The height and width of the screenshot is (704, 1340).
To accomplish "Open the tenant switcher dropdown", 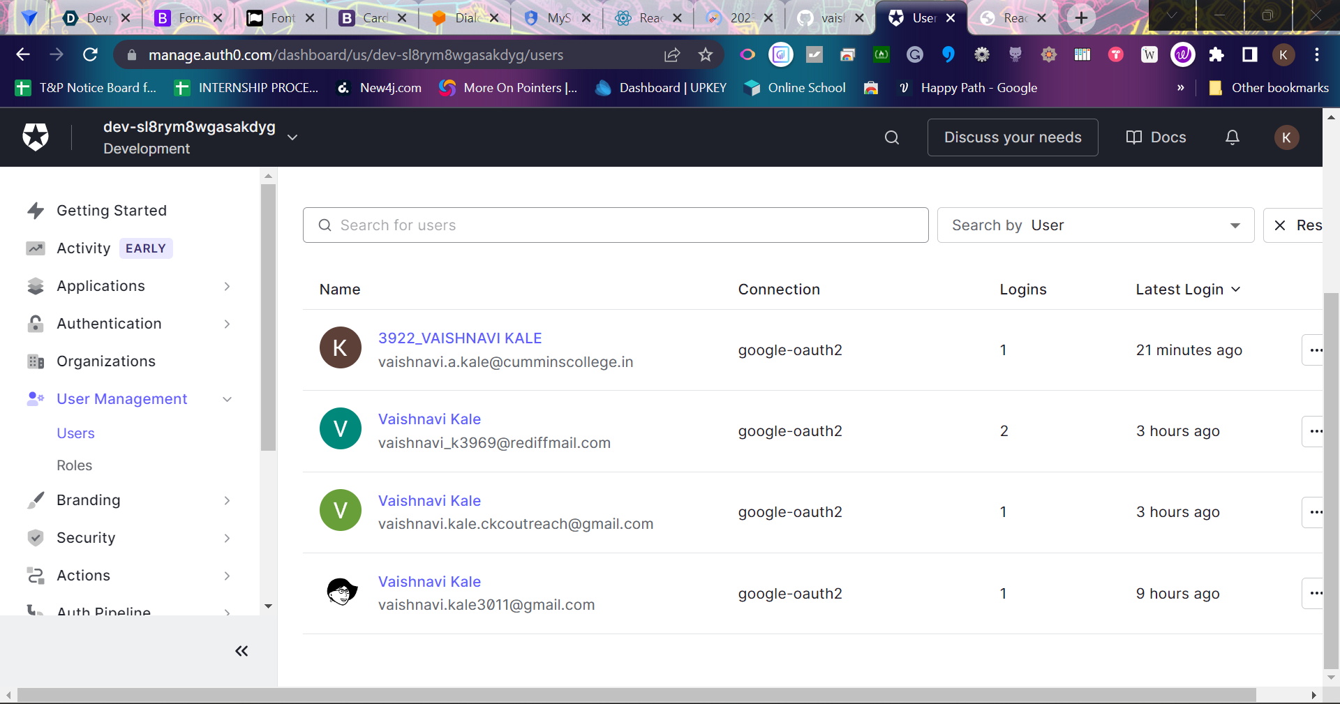I will tap(292, 137).
